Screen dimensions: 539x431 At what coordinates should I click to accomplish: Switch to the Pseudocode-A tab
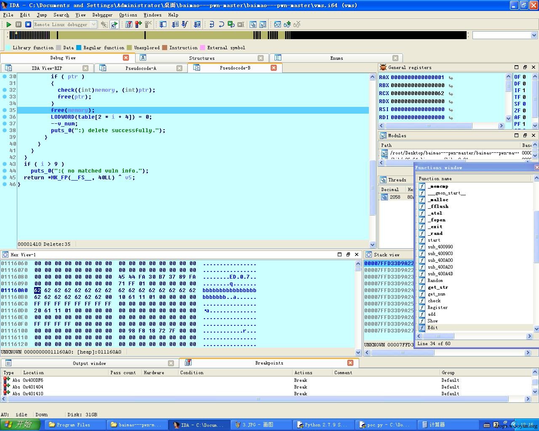141,68
